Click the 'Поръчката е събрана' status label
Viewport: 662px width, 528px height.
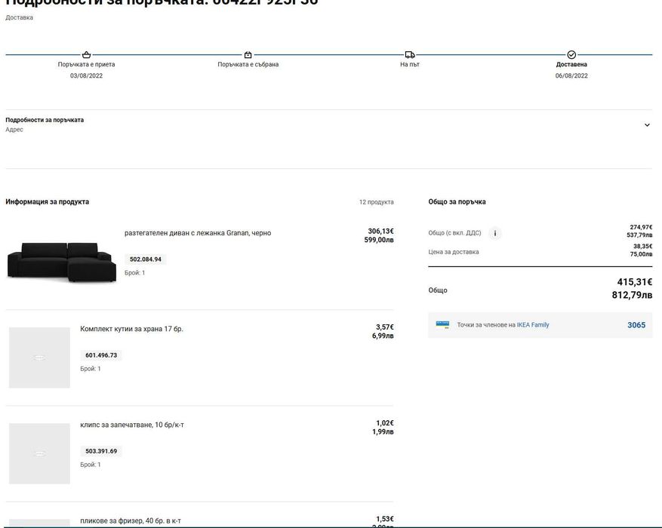(248, 65)
